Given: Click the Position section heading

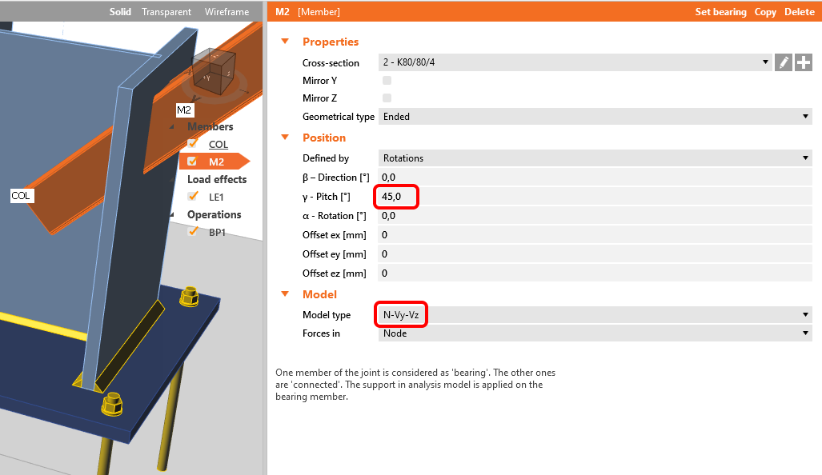Looking at the screenshot, I should [324, 138].
